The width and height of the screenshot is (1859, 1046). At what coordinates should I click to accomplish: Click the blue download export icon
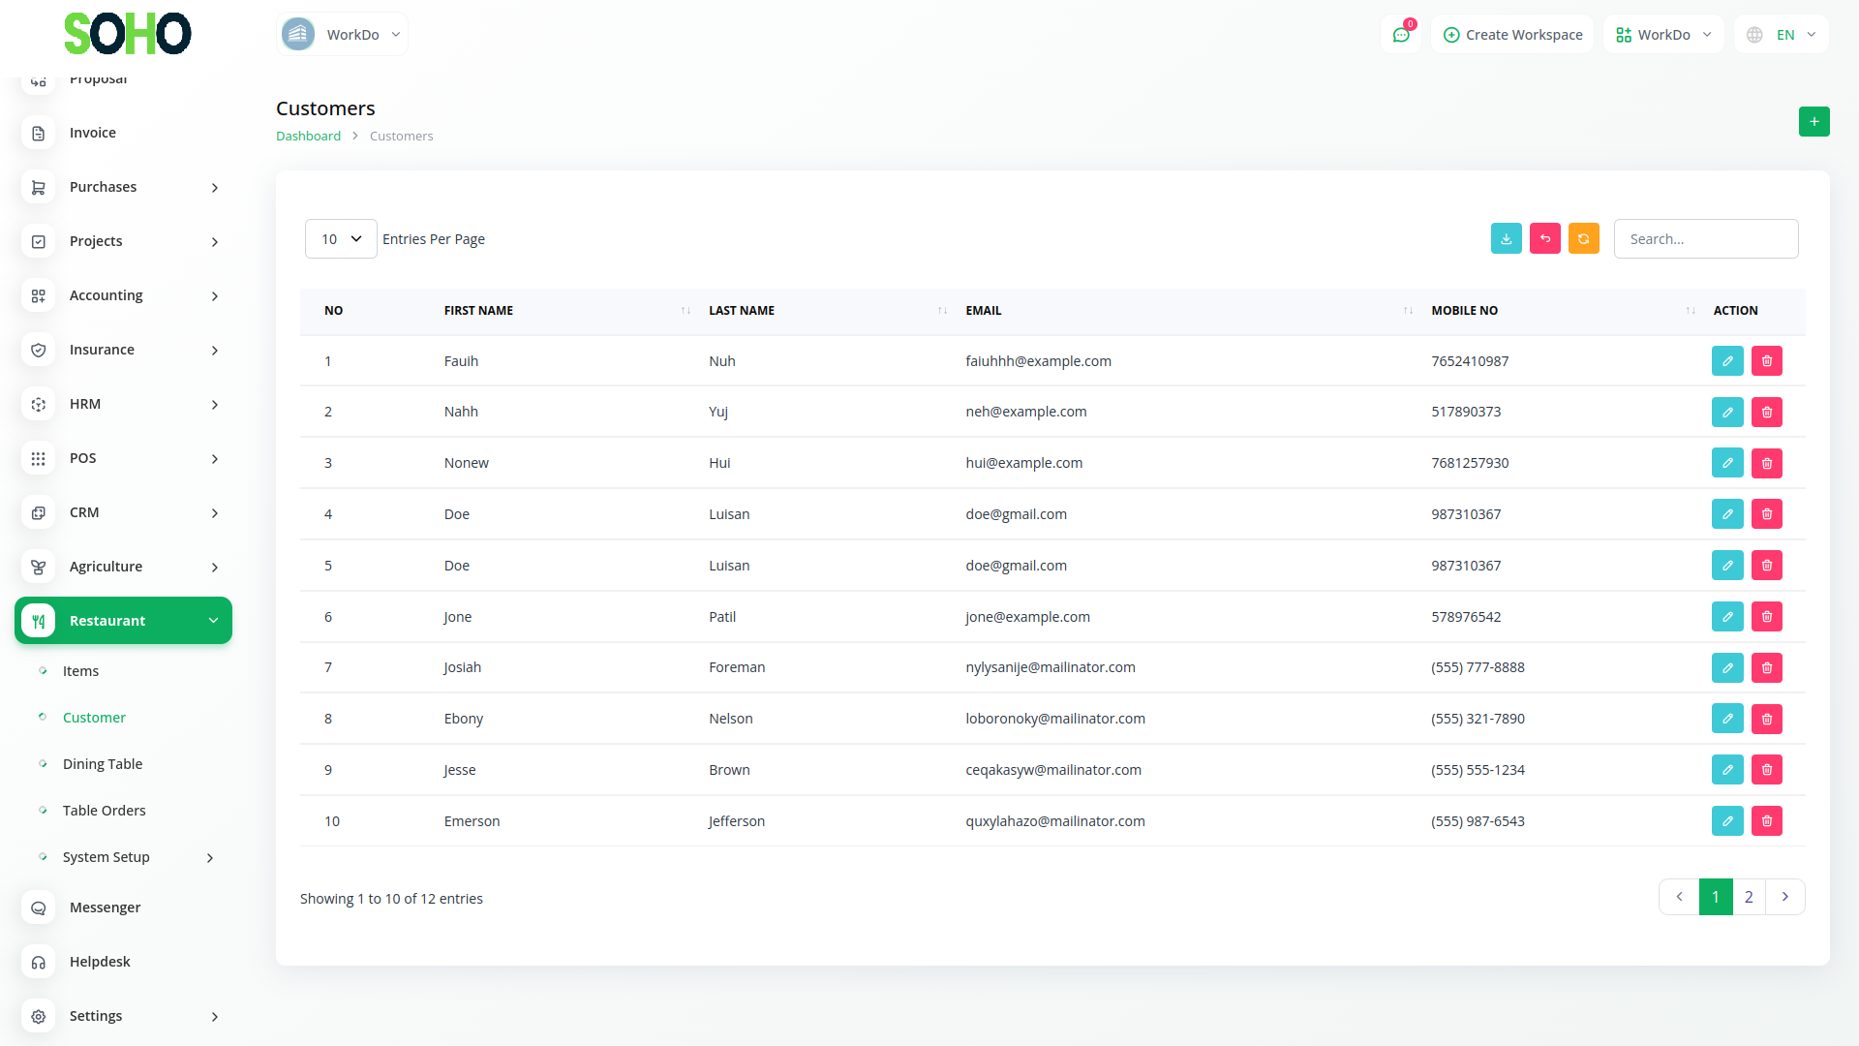(x=1506, y=238)
